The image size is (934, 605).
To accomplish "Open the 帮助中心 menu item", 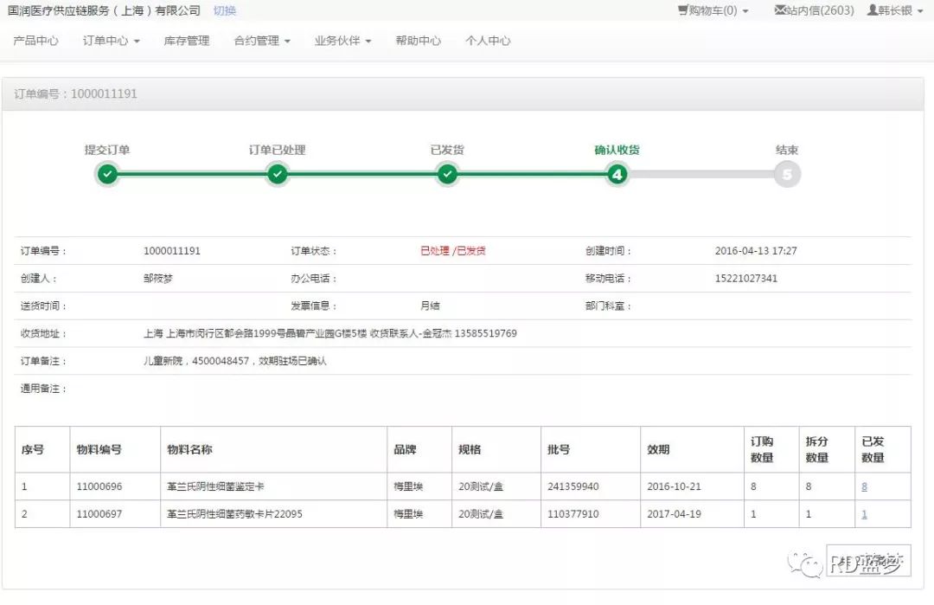I will pyautogui.click(x=418, y=41).
